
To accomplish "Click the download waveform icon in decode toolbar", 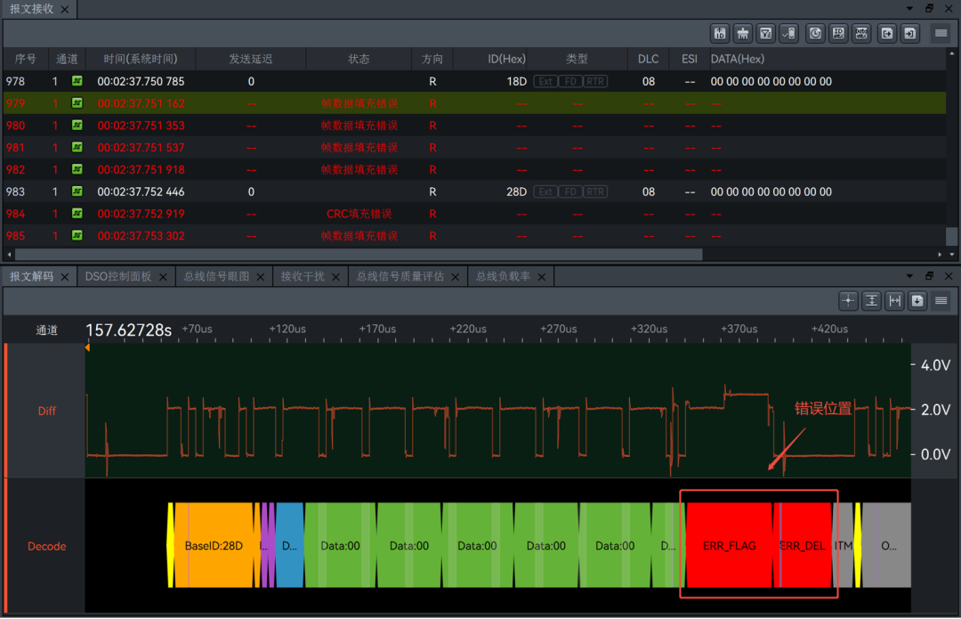I will click(917, 301).
